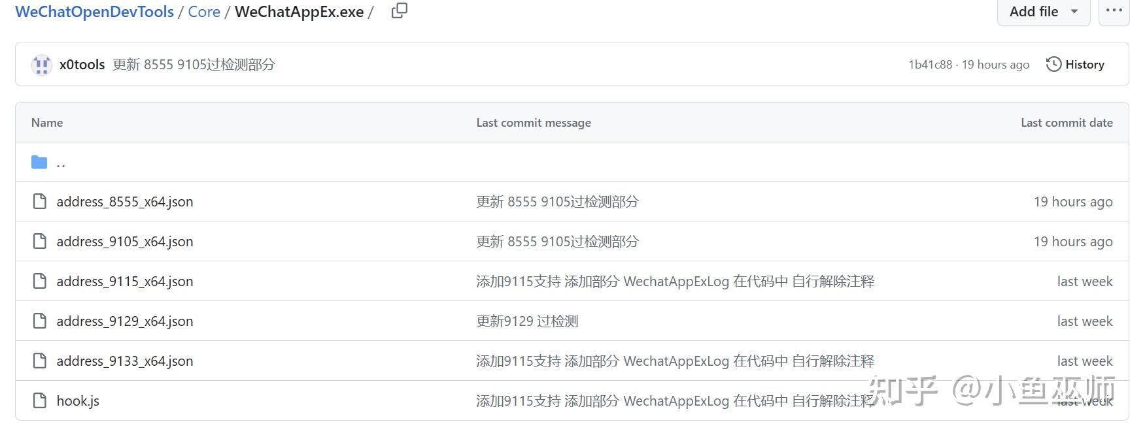Go to the parent directory folder icon
1145x437 pixels.
tap(39, 162)
